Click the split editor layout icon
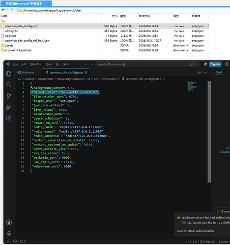 click(x=200, y=73)
